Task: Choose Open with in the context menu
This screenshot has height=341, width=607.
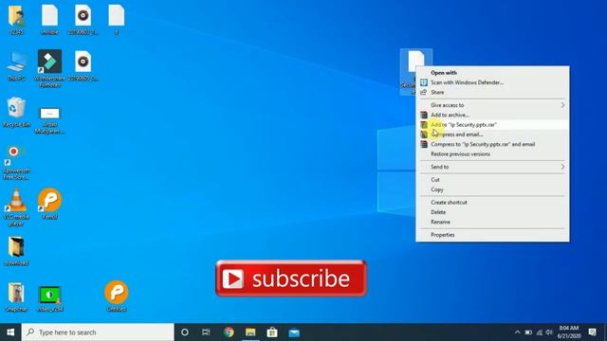Action: pos(444,73)
